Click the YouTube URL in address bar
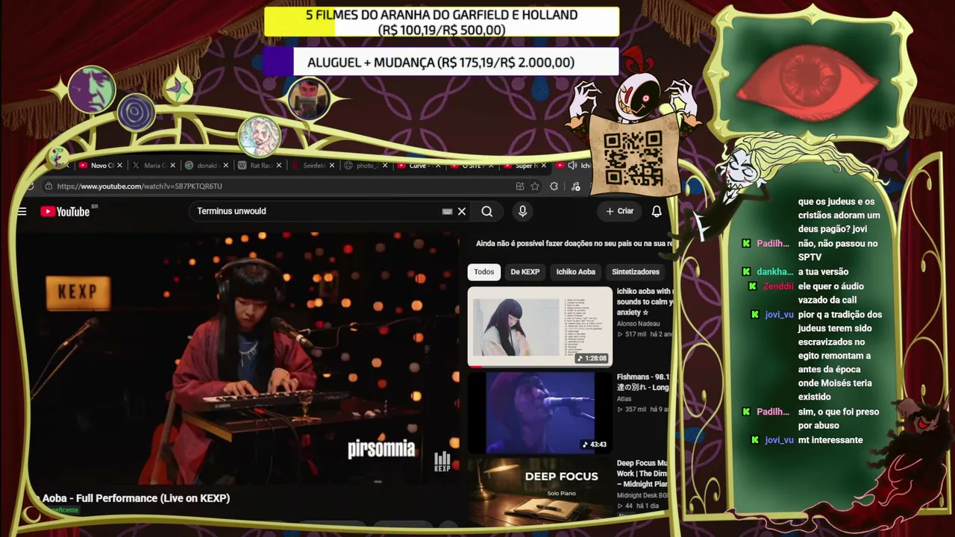Viewport: 955px width, 537px height. (x=140, y=186)
